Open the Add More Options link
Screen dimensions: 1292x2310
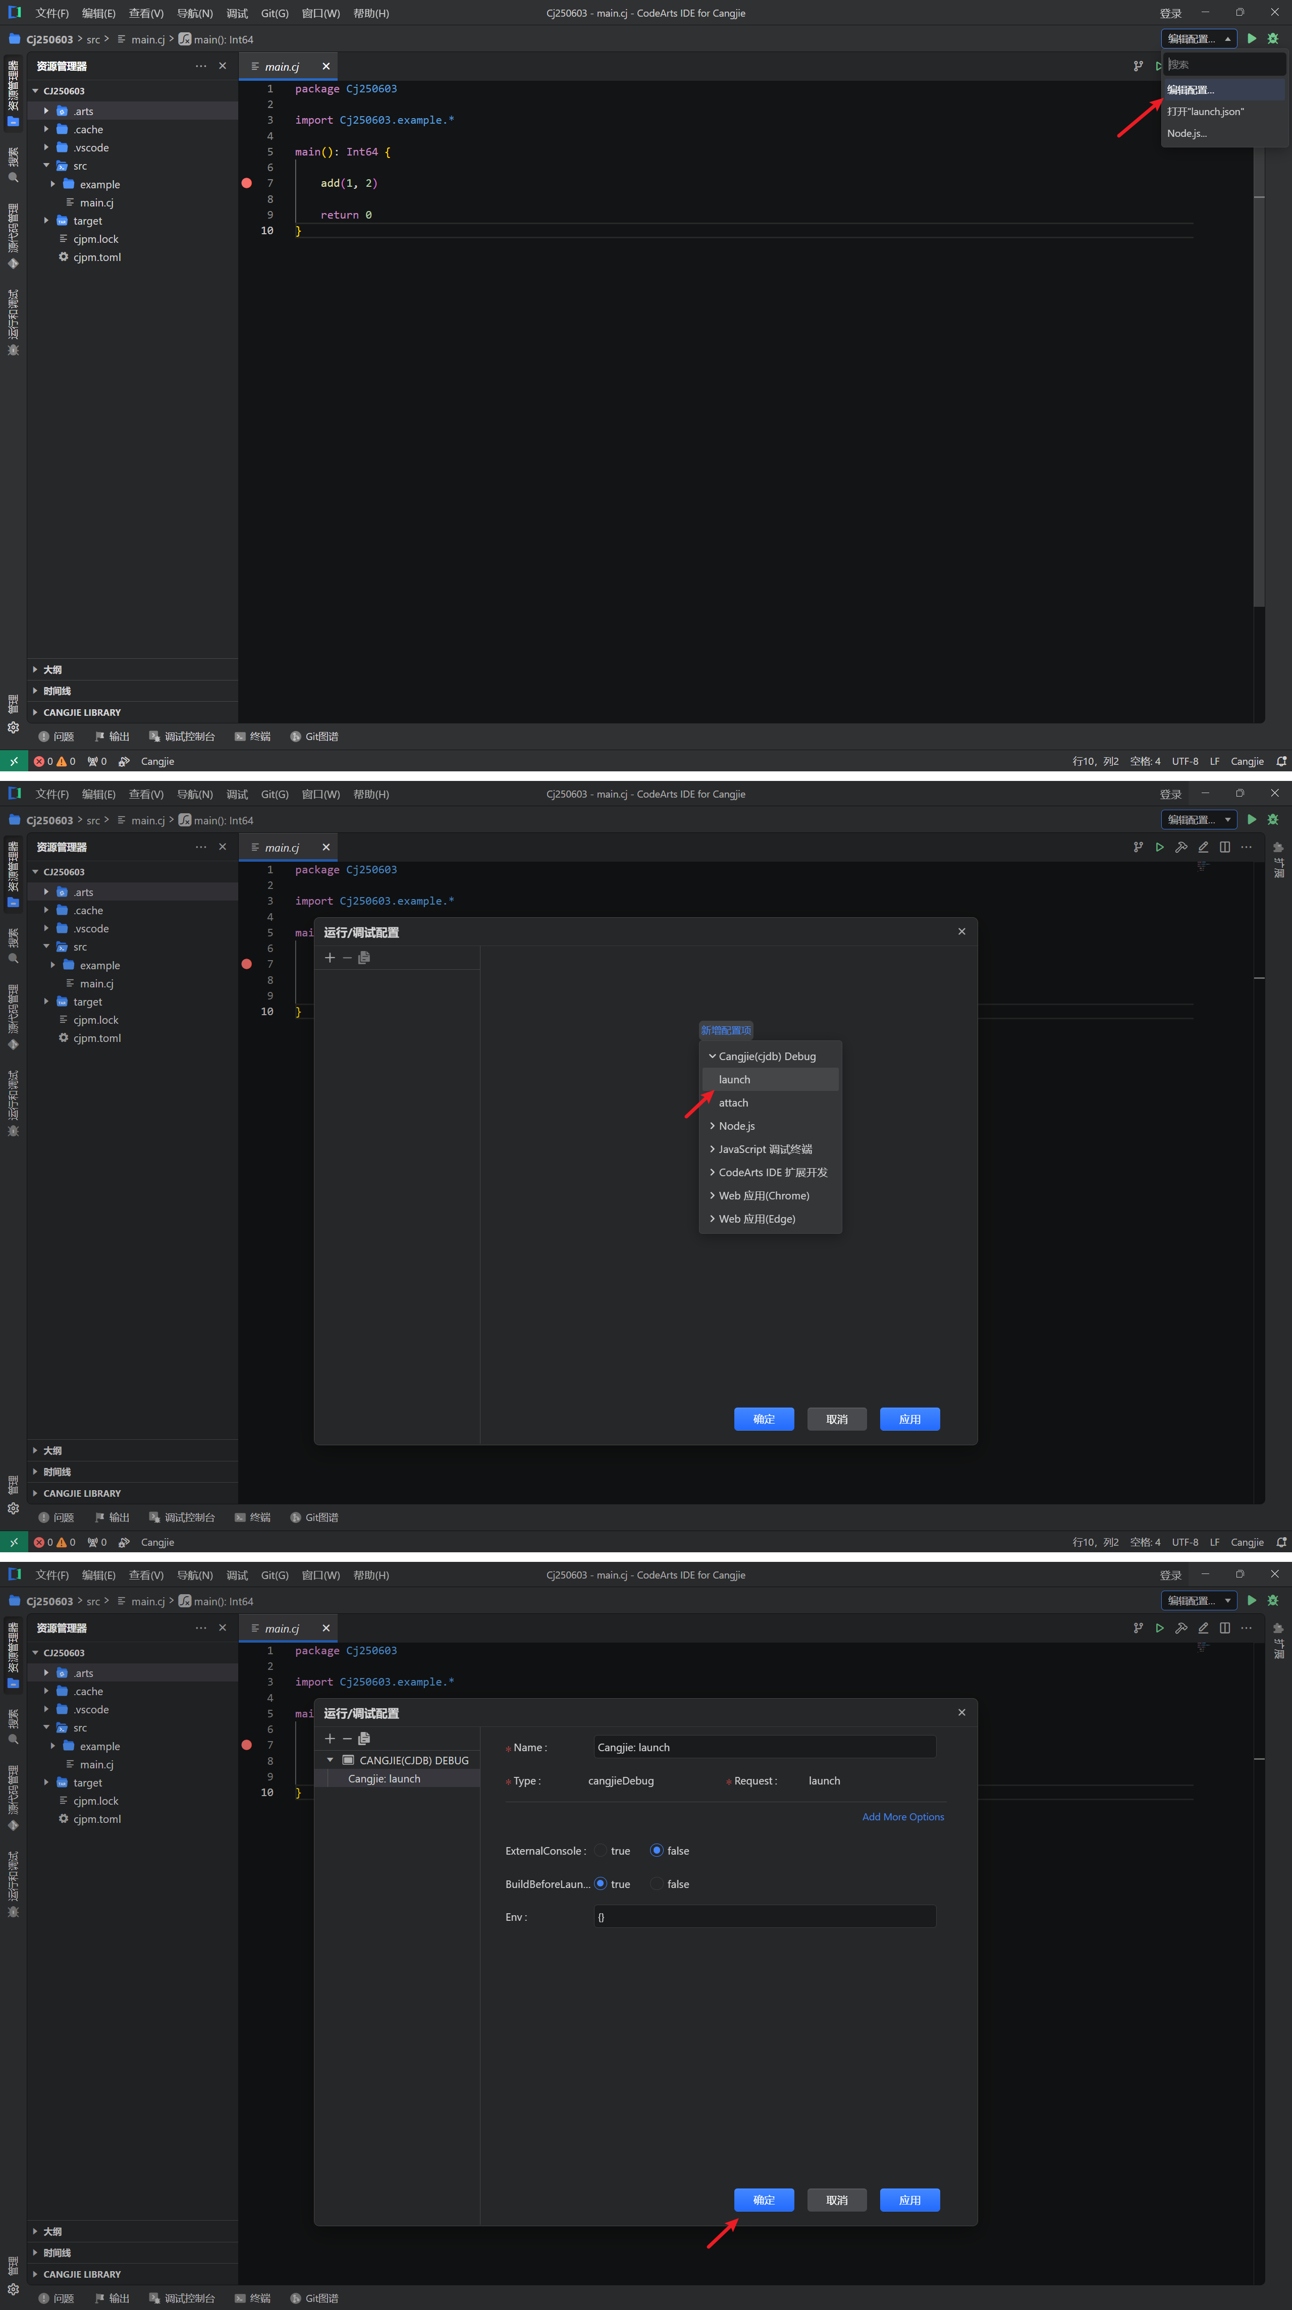coord(903,1817)
